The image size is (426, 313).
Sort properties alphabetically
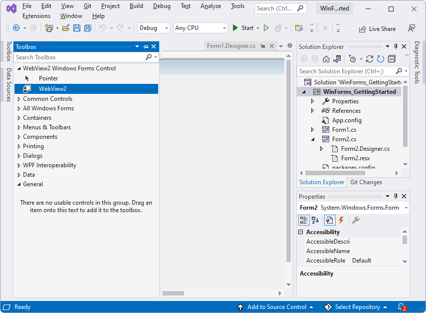click(x=315, y=220)
